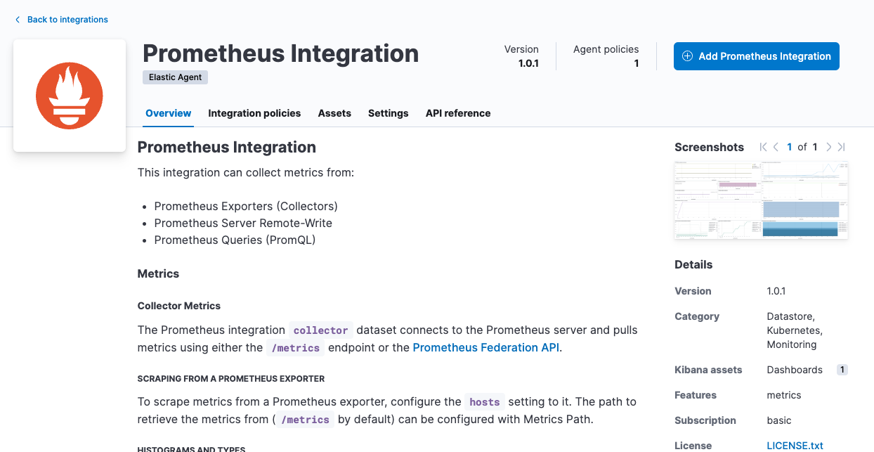Click the back chevron beside Back to integrations

17,20
